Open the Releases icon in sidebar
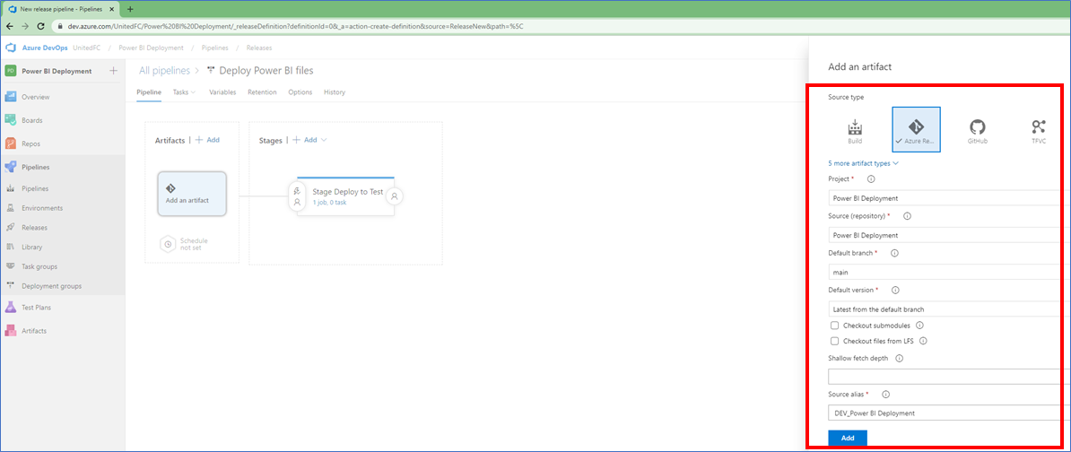 click(10, 228)
